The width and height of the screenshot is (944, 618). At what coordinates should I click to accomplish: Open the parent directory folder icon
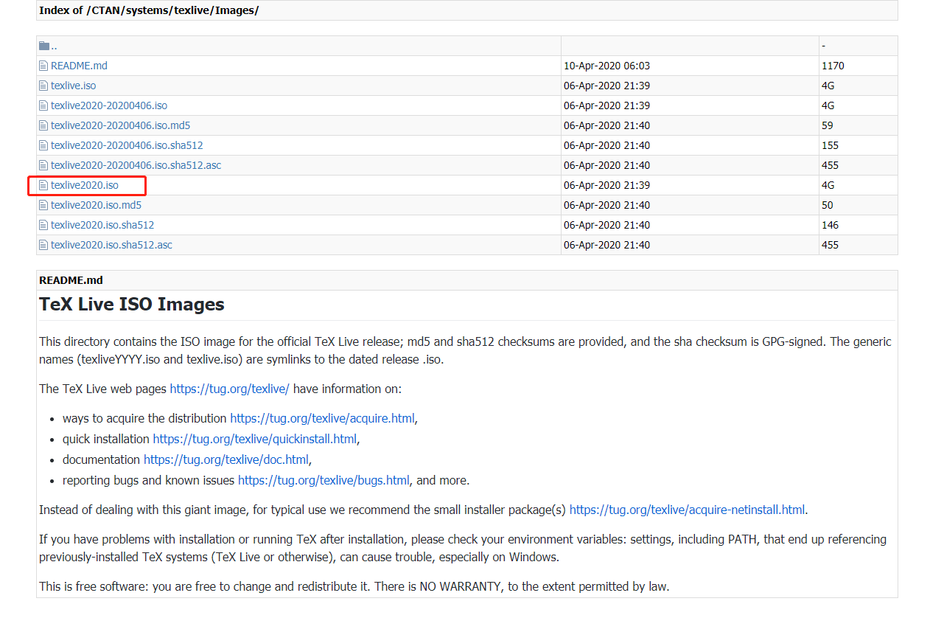44,46
